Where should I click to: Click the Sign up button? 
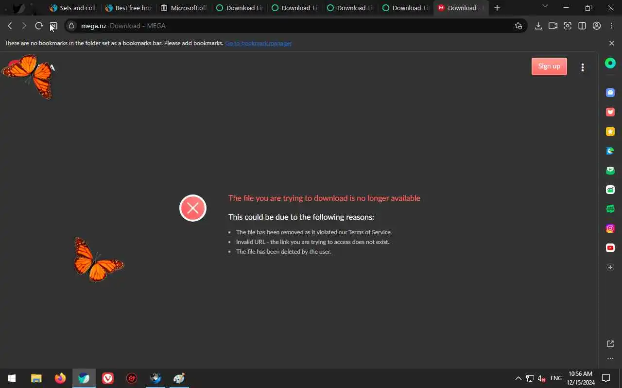pos(549,66)
